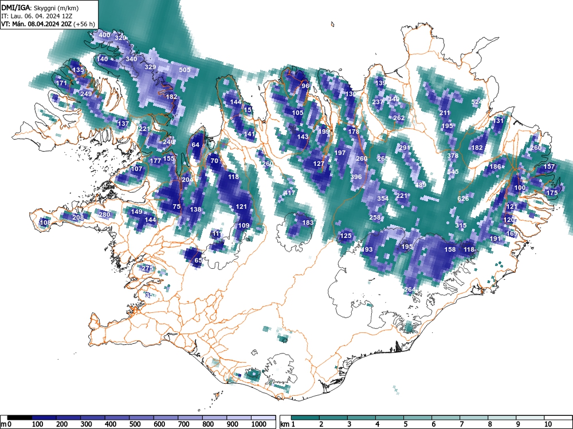The width and height of the screenshot is (573, 429).
Task: Click the 'km 1' legend label
Action: 288,424
